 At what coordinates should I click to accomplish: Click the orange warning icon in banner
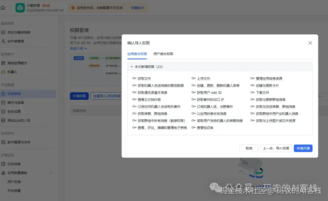(73, 8)
